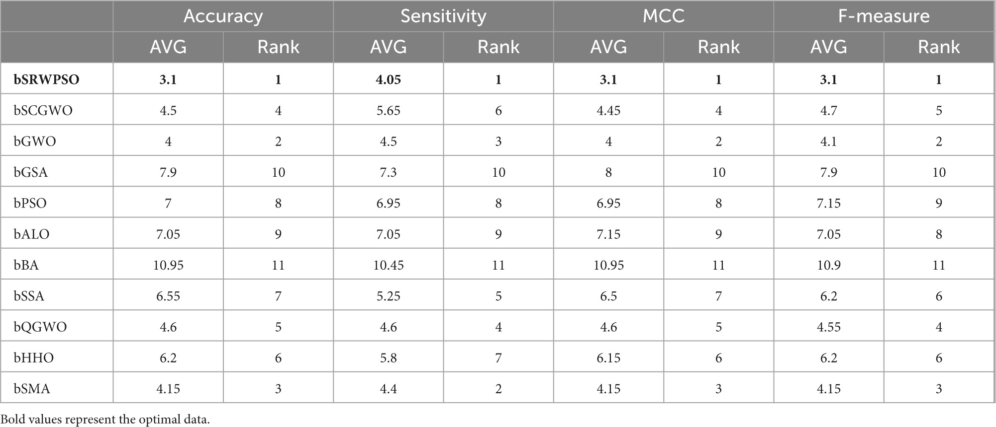Click the F-measure column header
The width and height of the screenshot is (996, 427).
pos(884,16)
